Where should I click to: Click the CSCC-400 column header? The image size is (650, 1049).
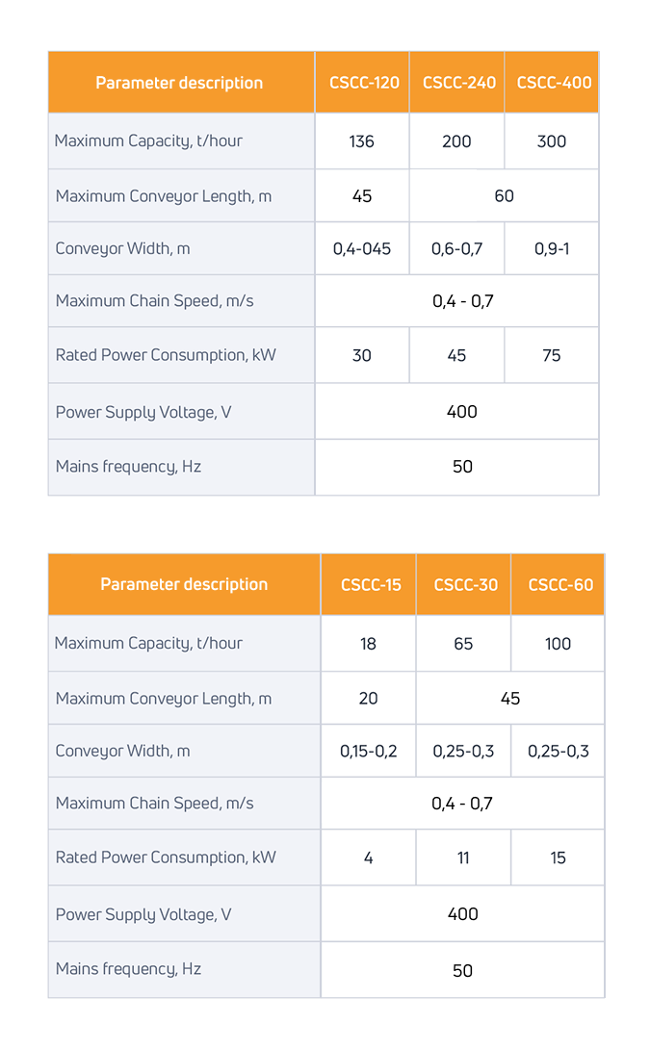click(554, 83)
